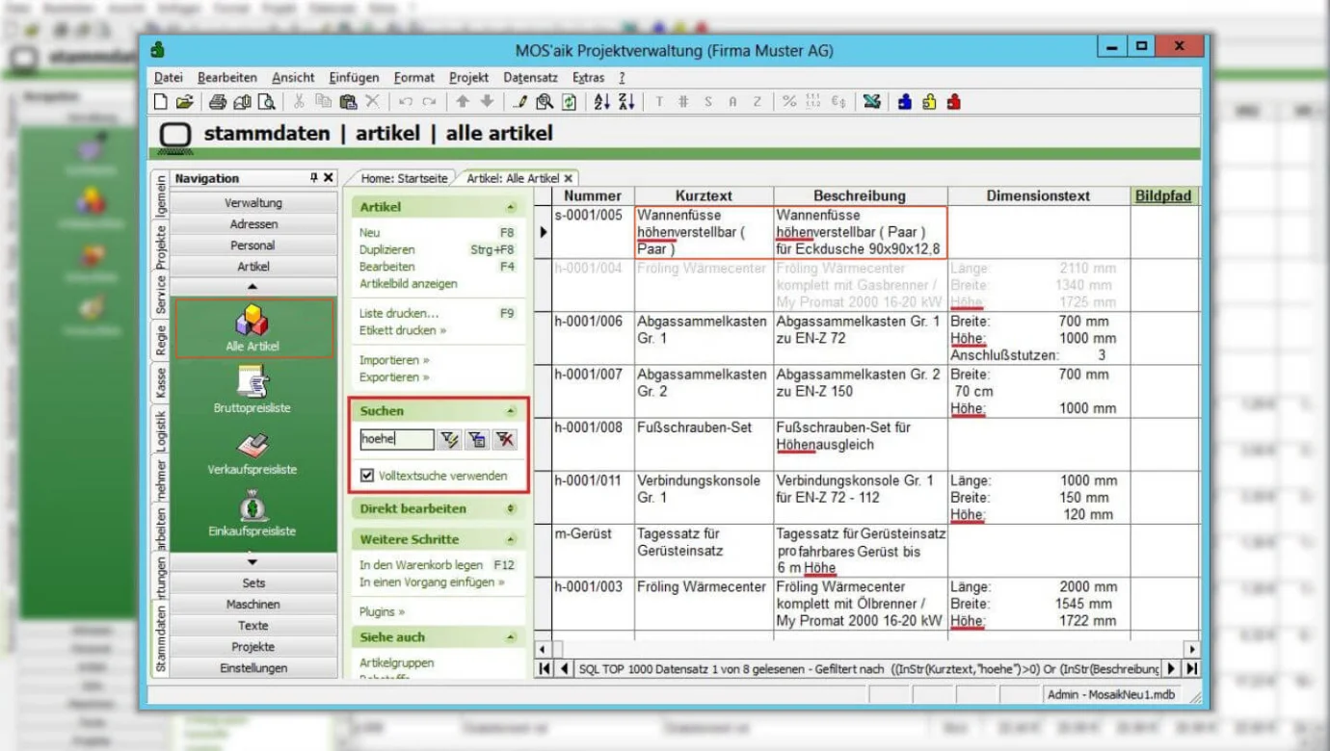Expand the Direkt bearbeiten section
1330x751 pixels.
(511, 508)
